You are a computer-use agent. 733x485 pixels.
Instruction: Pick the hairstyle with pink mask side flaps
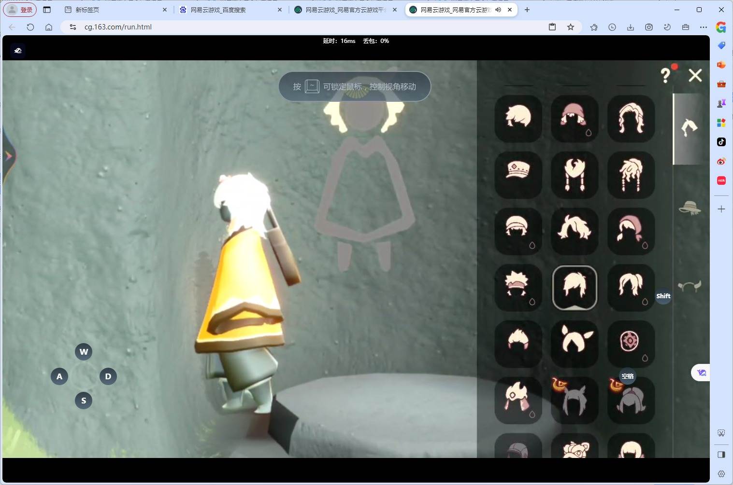pyautogui.click(x=518, y=400)
